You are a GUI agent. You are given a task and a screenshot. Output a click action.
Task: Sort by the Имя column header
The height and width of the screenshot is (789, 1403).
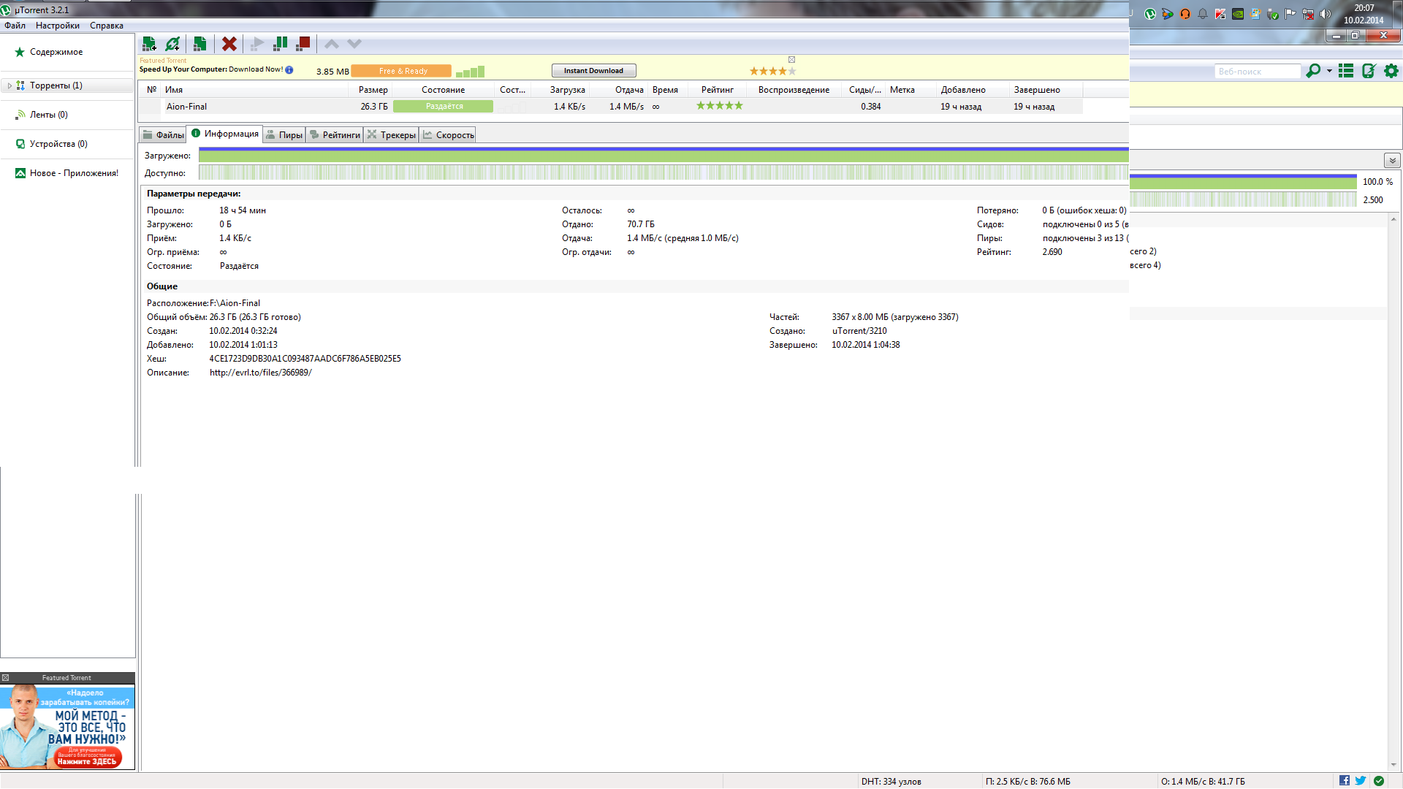coord(254,90)
